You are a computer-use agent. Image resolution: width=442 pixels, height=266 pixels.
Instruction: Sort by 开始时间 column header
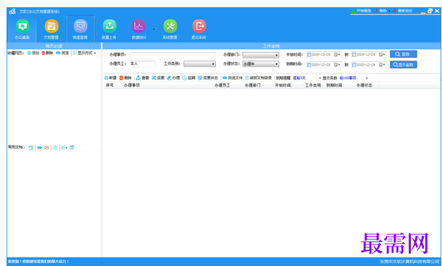coord(288,85)
